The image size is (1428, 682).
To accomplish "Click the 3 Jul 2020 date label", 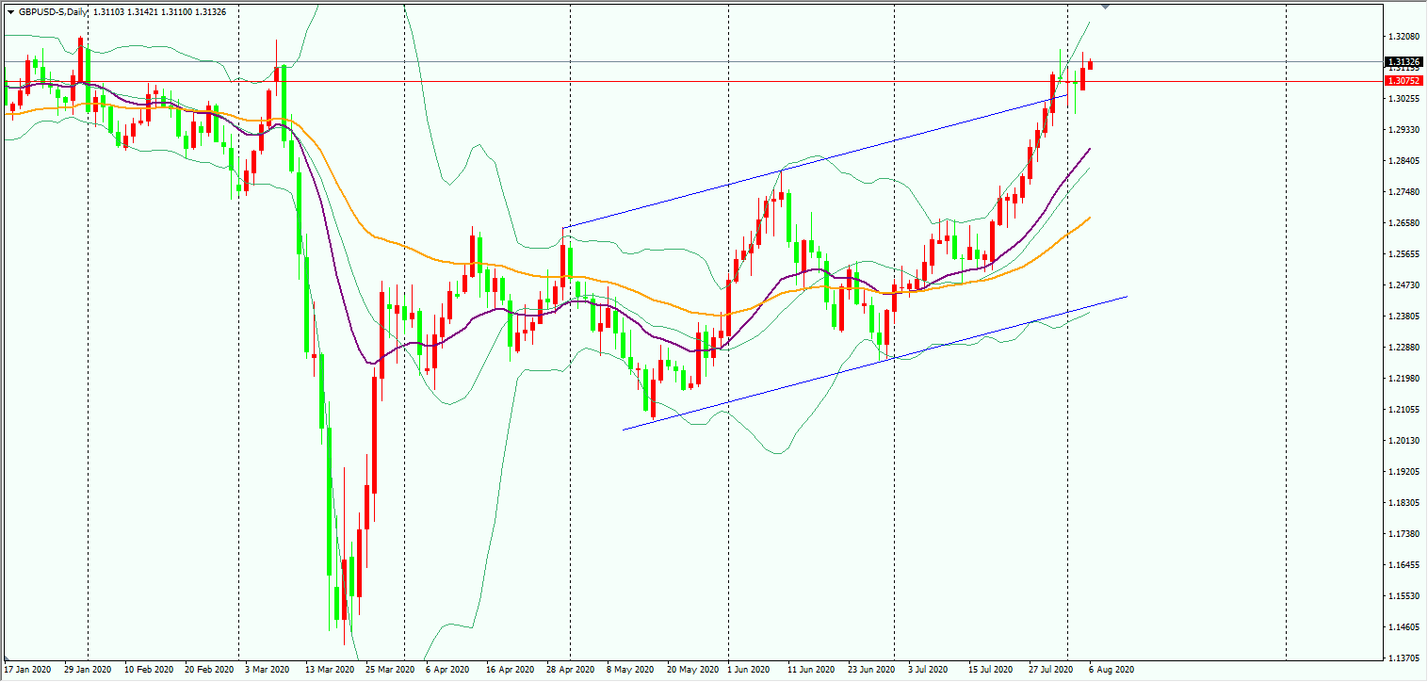I will (929, 670).
